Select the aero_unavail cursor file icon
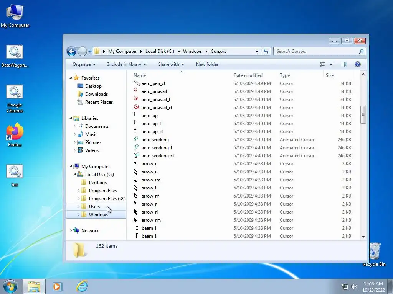The width and height of the screenshot is (393, 294). click(x=135, y=90)
